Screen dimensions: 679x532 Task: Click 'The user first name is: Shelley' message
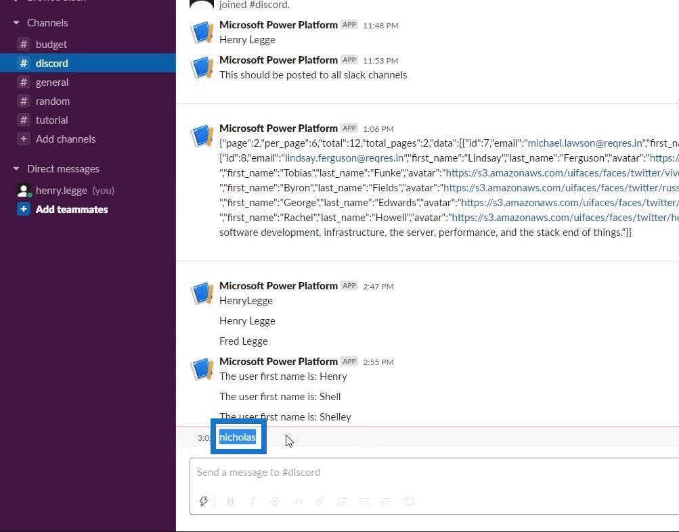pyautogui.click(x=285, y=417)
